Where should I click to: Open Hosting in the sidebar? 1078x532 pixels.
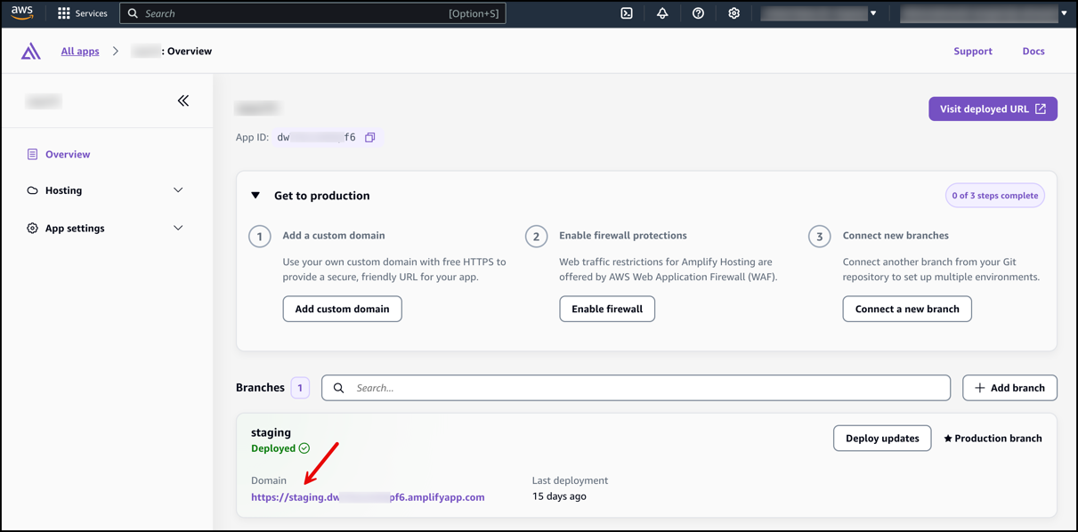(63, 190)
